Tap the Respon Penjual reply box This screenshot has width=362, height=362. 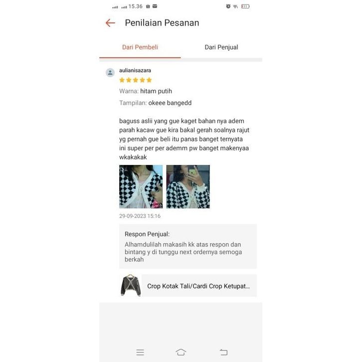pos(188,246)
